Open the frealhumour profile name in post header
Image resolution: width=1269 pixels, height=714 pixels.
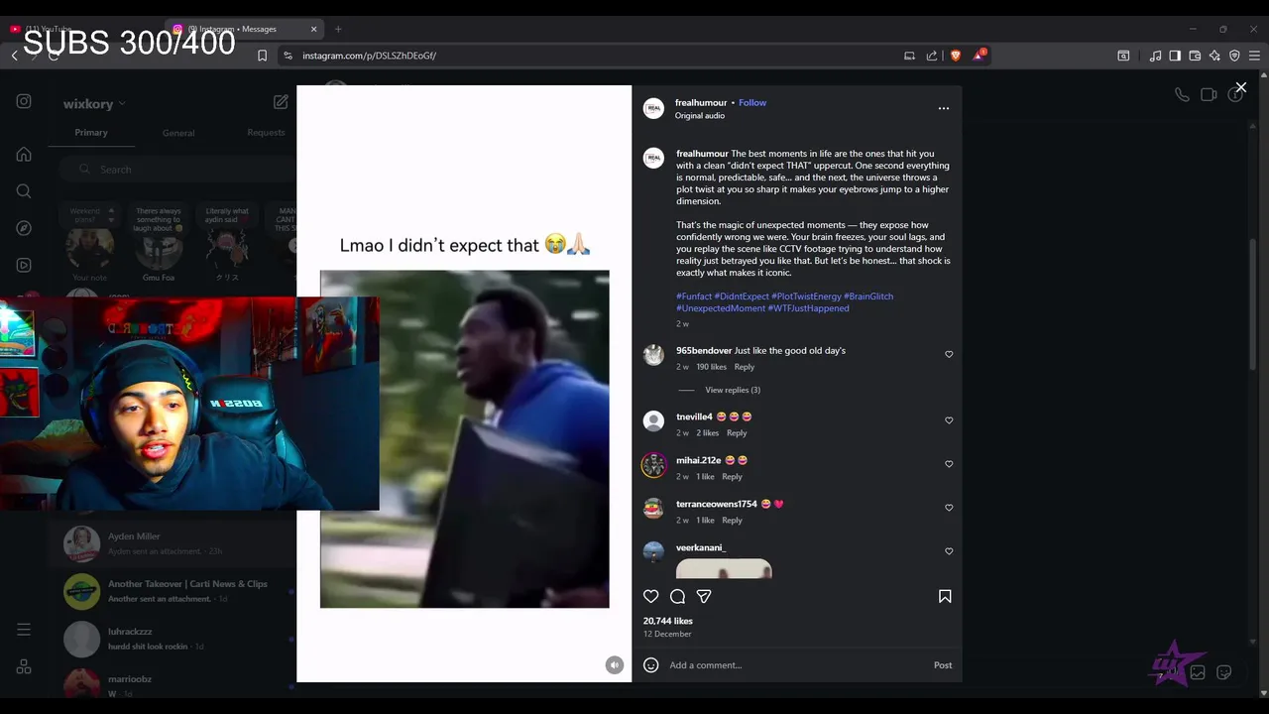[701, 103]
